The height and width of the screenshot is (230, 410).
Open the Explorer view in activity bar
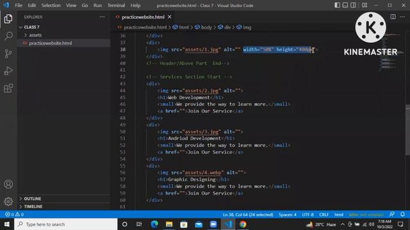tap(8, 19)
